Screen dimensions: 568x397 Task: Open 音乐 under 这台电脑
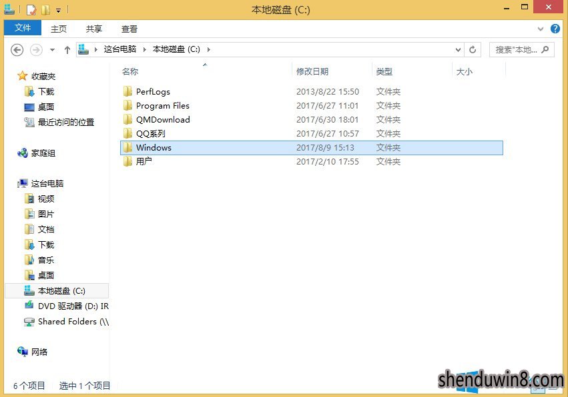point(46,260)
